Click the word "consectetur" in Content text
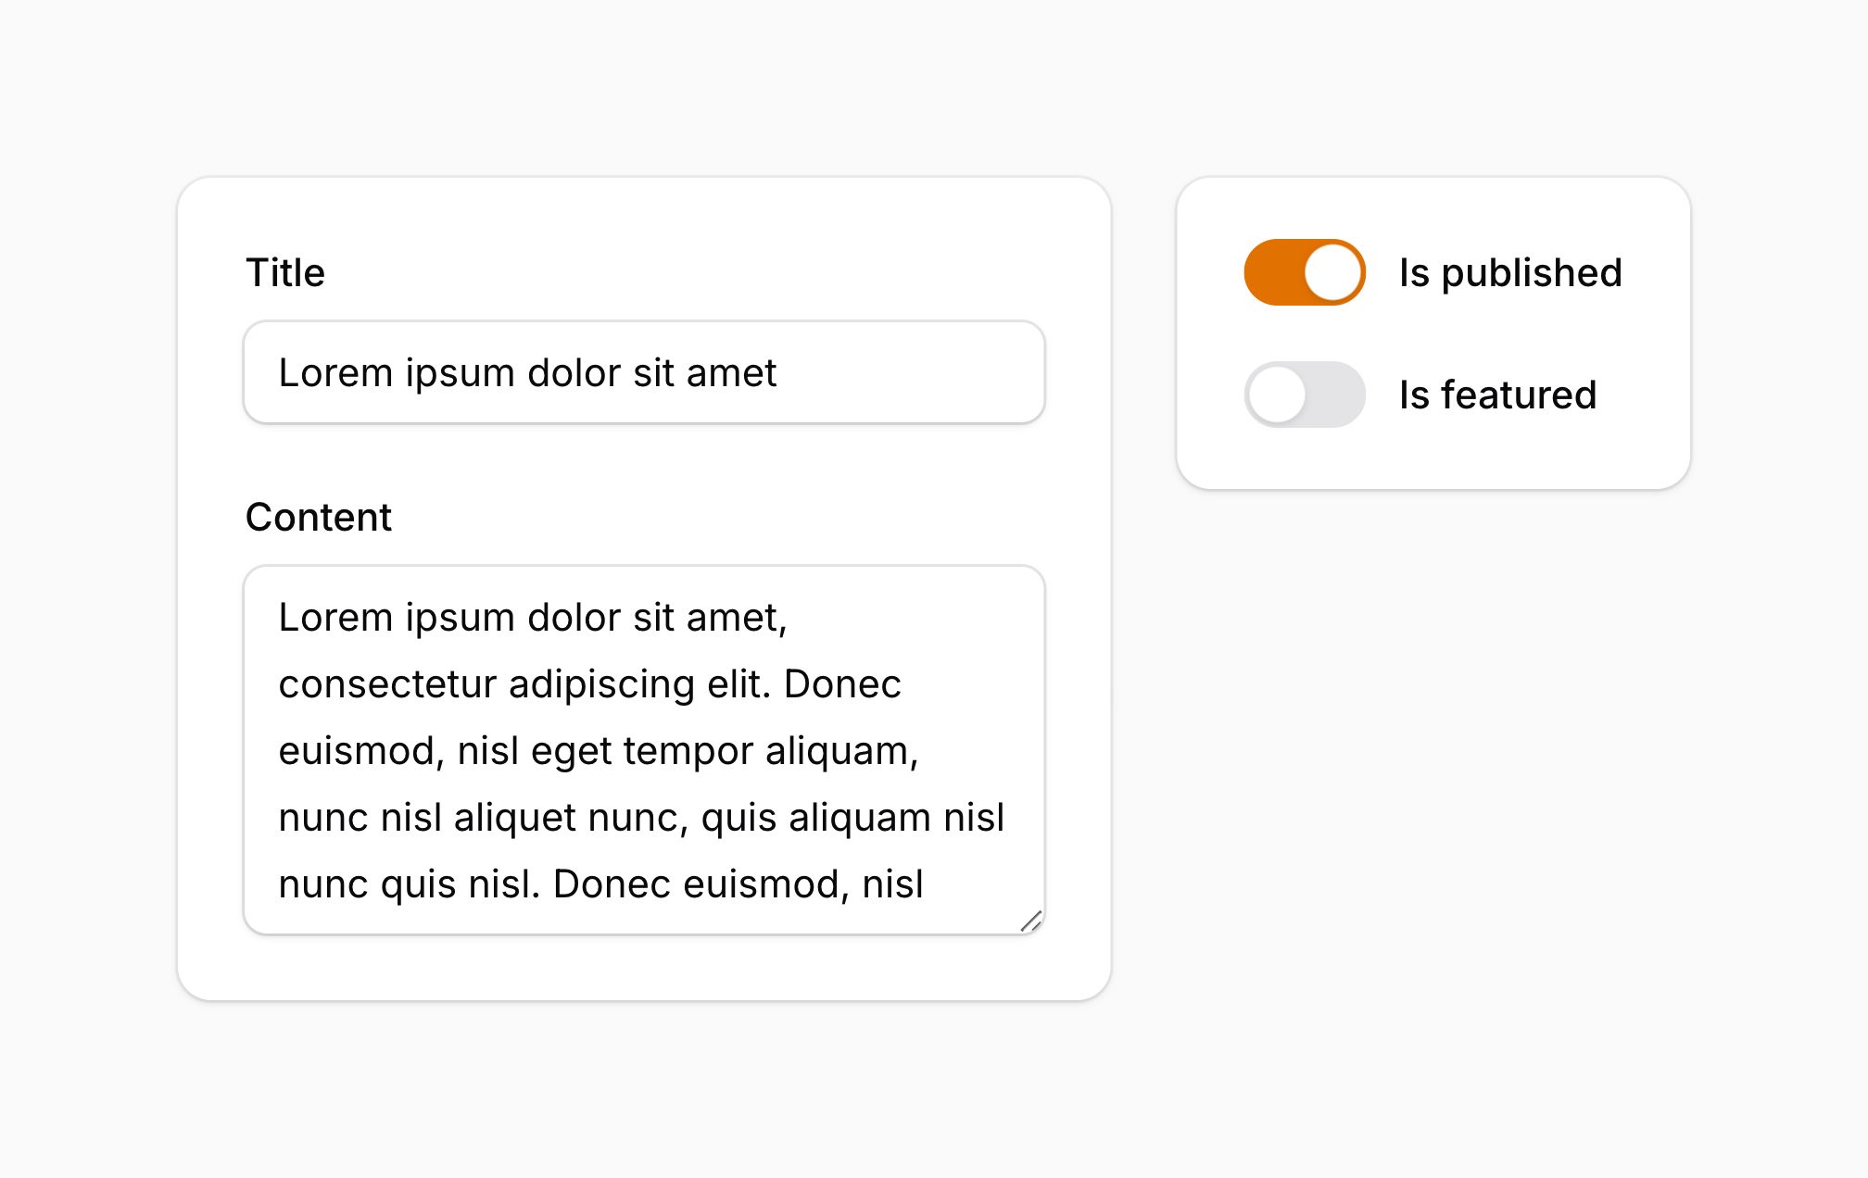 pyautogui.click(x=386, y=684)
